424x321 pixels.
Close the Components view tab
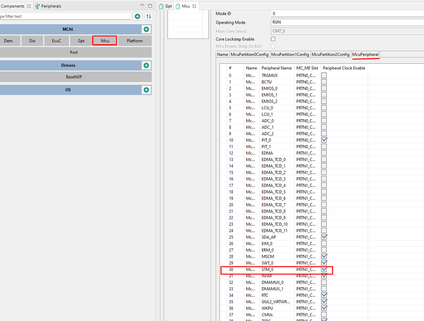[x=29, y=6]
